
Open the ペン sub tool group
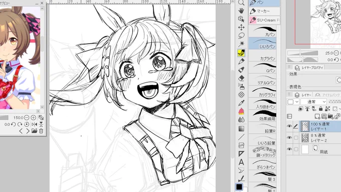coord(264,3)
